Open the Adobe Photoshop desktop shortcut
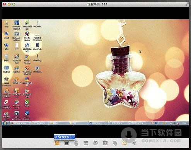This screenshot has width=191, height=150. (27, 116)
